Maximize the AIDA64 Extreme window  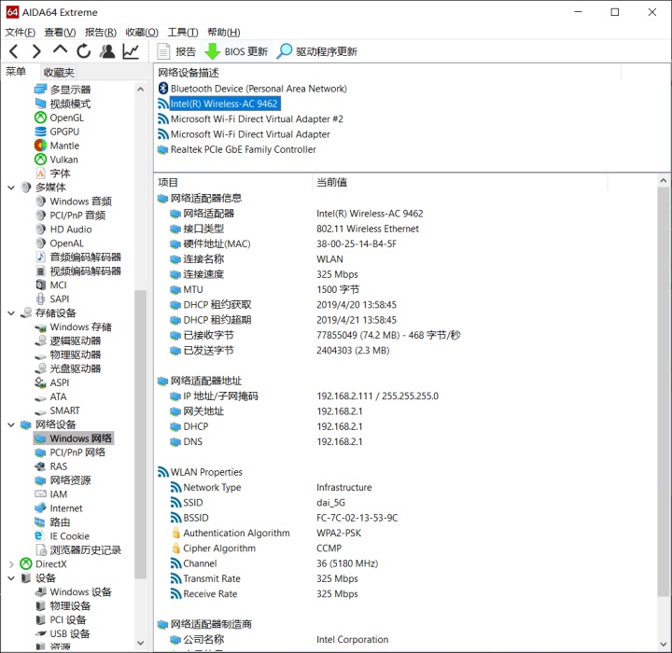tap(615, 12)
